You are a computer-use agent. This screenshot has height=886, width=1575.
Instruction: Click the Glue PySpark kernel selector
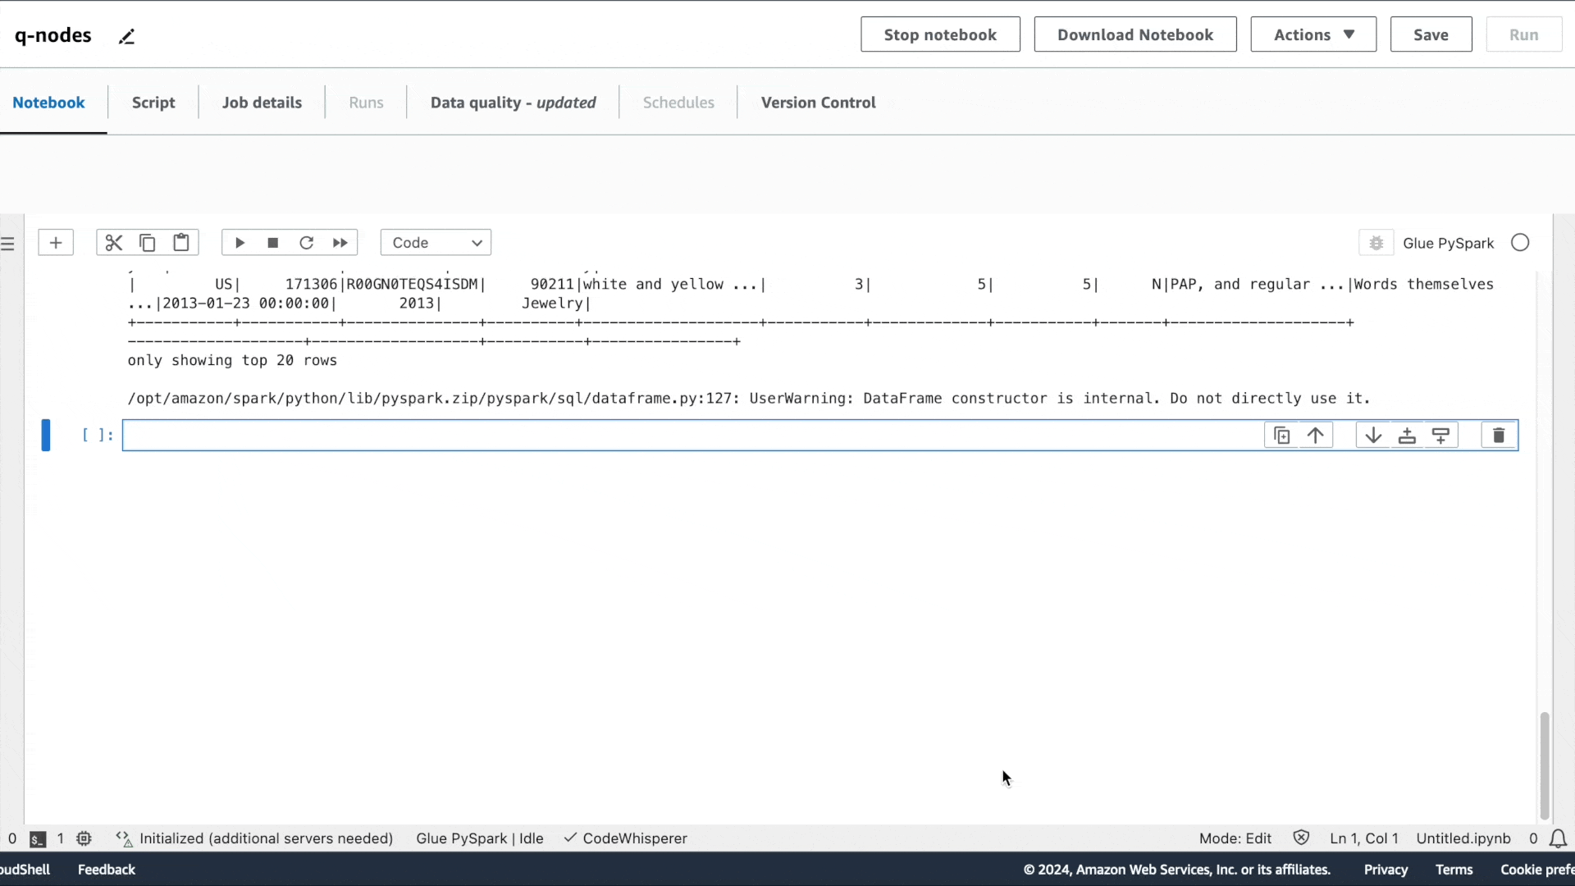1448,244
